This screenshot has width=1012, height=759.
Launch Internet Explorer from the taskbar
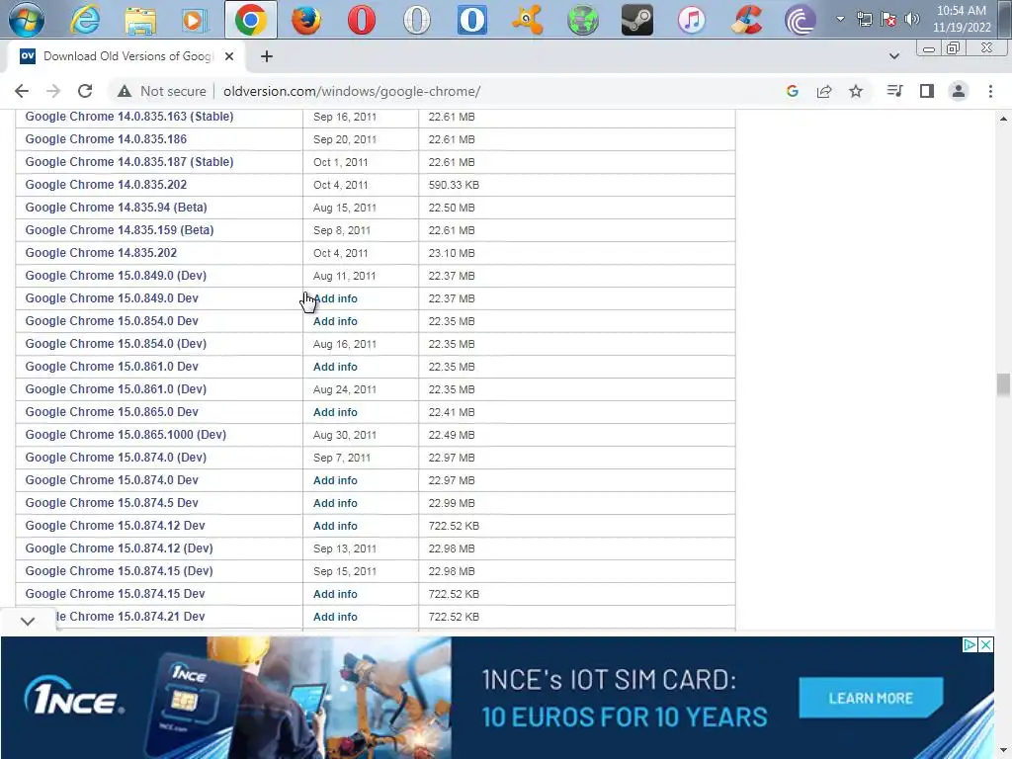pyautogui.click(x=85, y=20)
